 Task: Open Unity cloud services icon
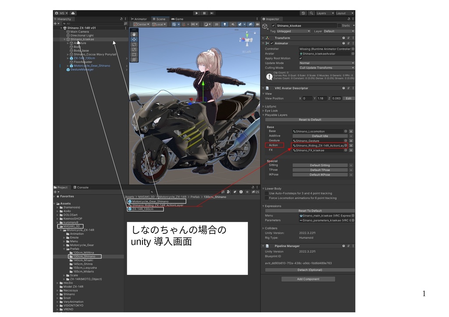pos(73,13)
